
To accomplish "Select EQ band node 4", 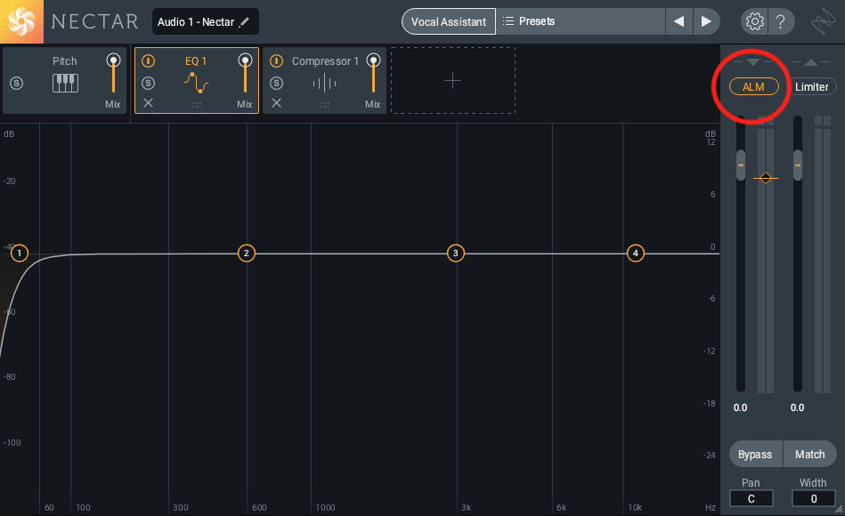I will 636,253.
